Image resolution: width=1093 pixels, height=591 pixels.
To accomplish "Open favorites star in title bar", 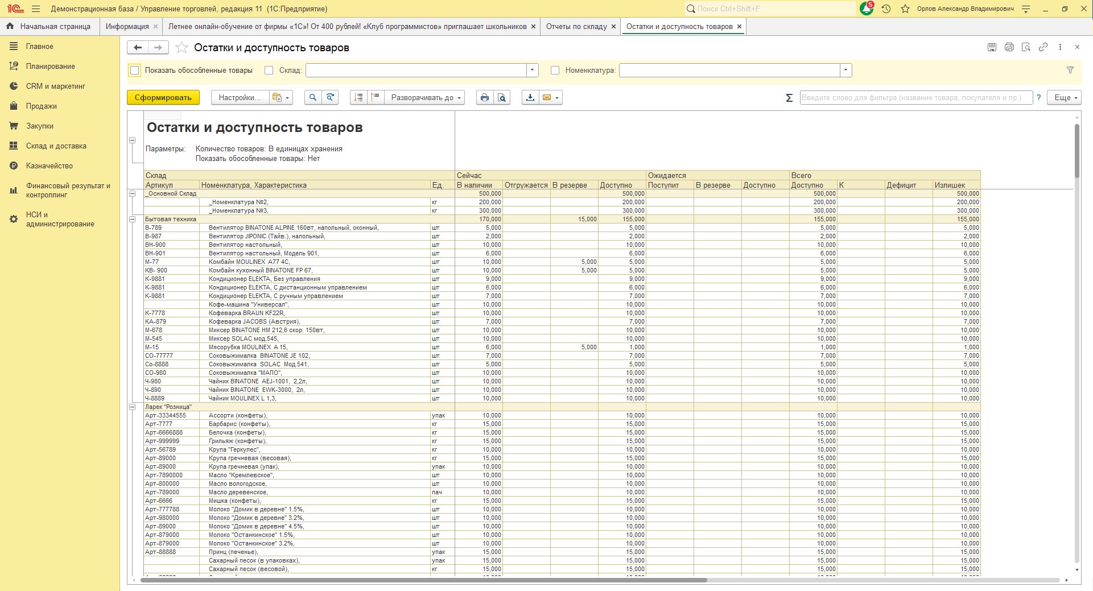I will pos(905,9).
